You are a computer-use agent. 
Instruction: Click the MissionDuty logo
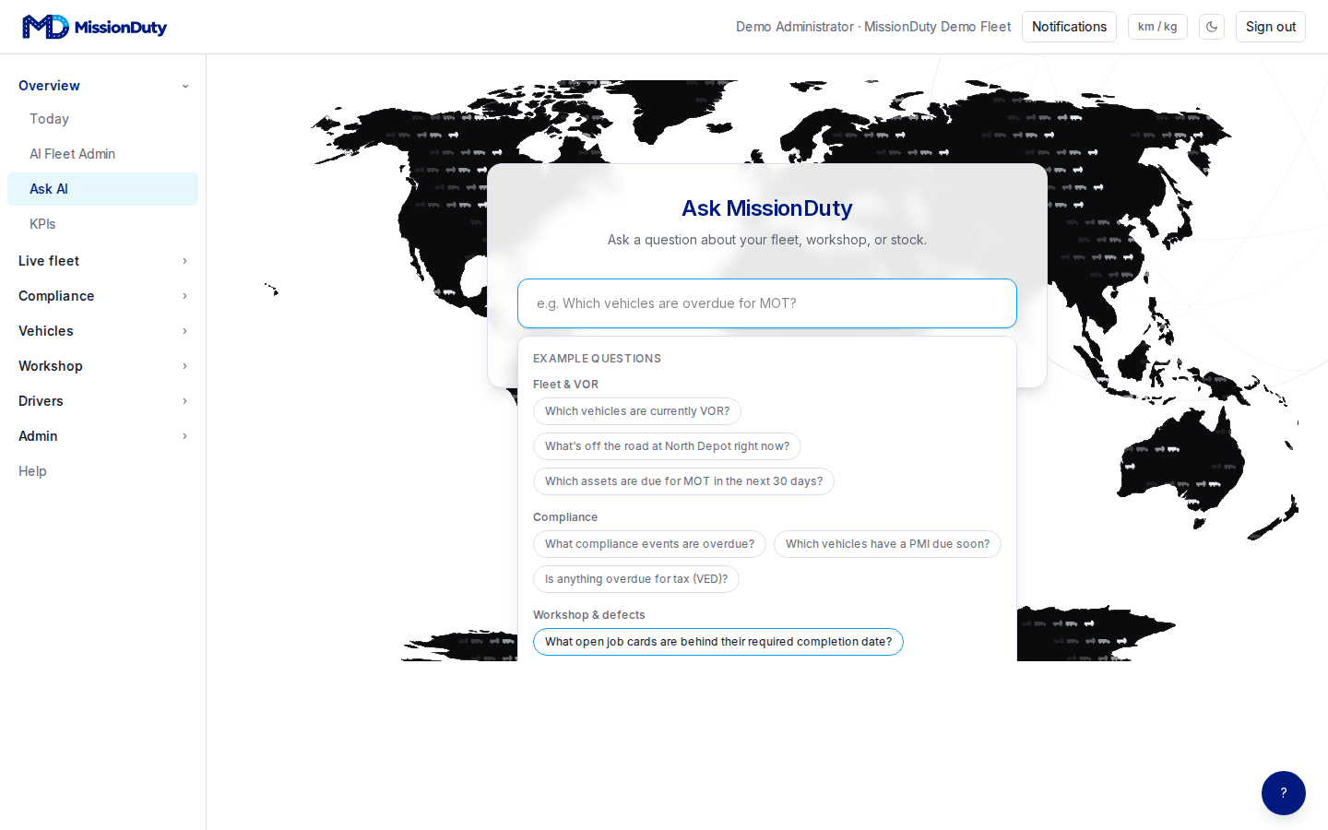(x=95, y=27)
